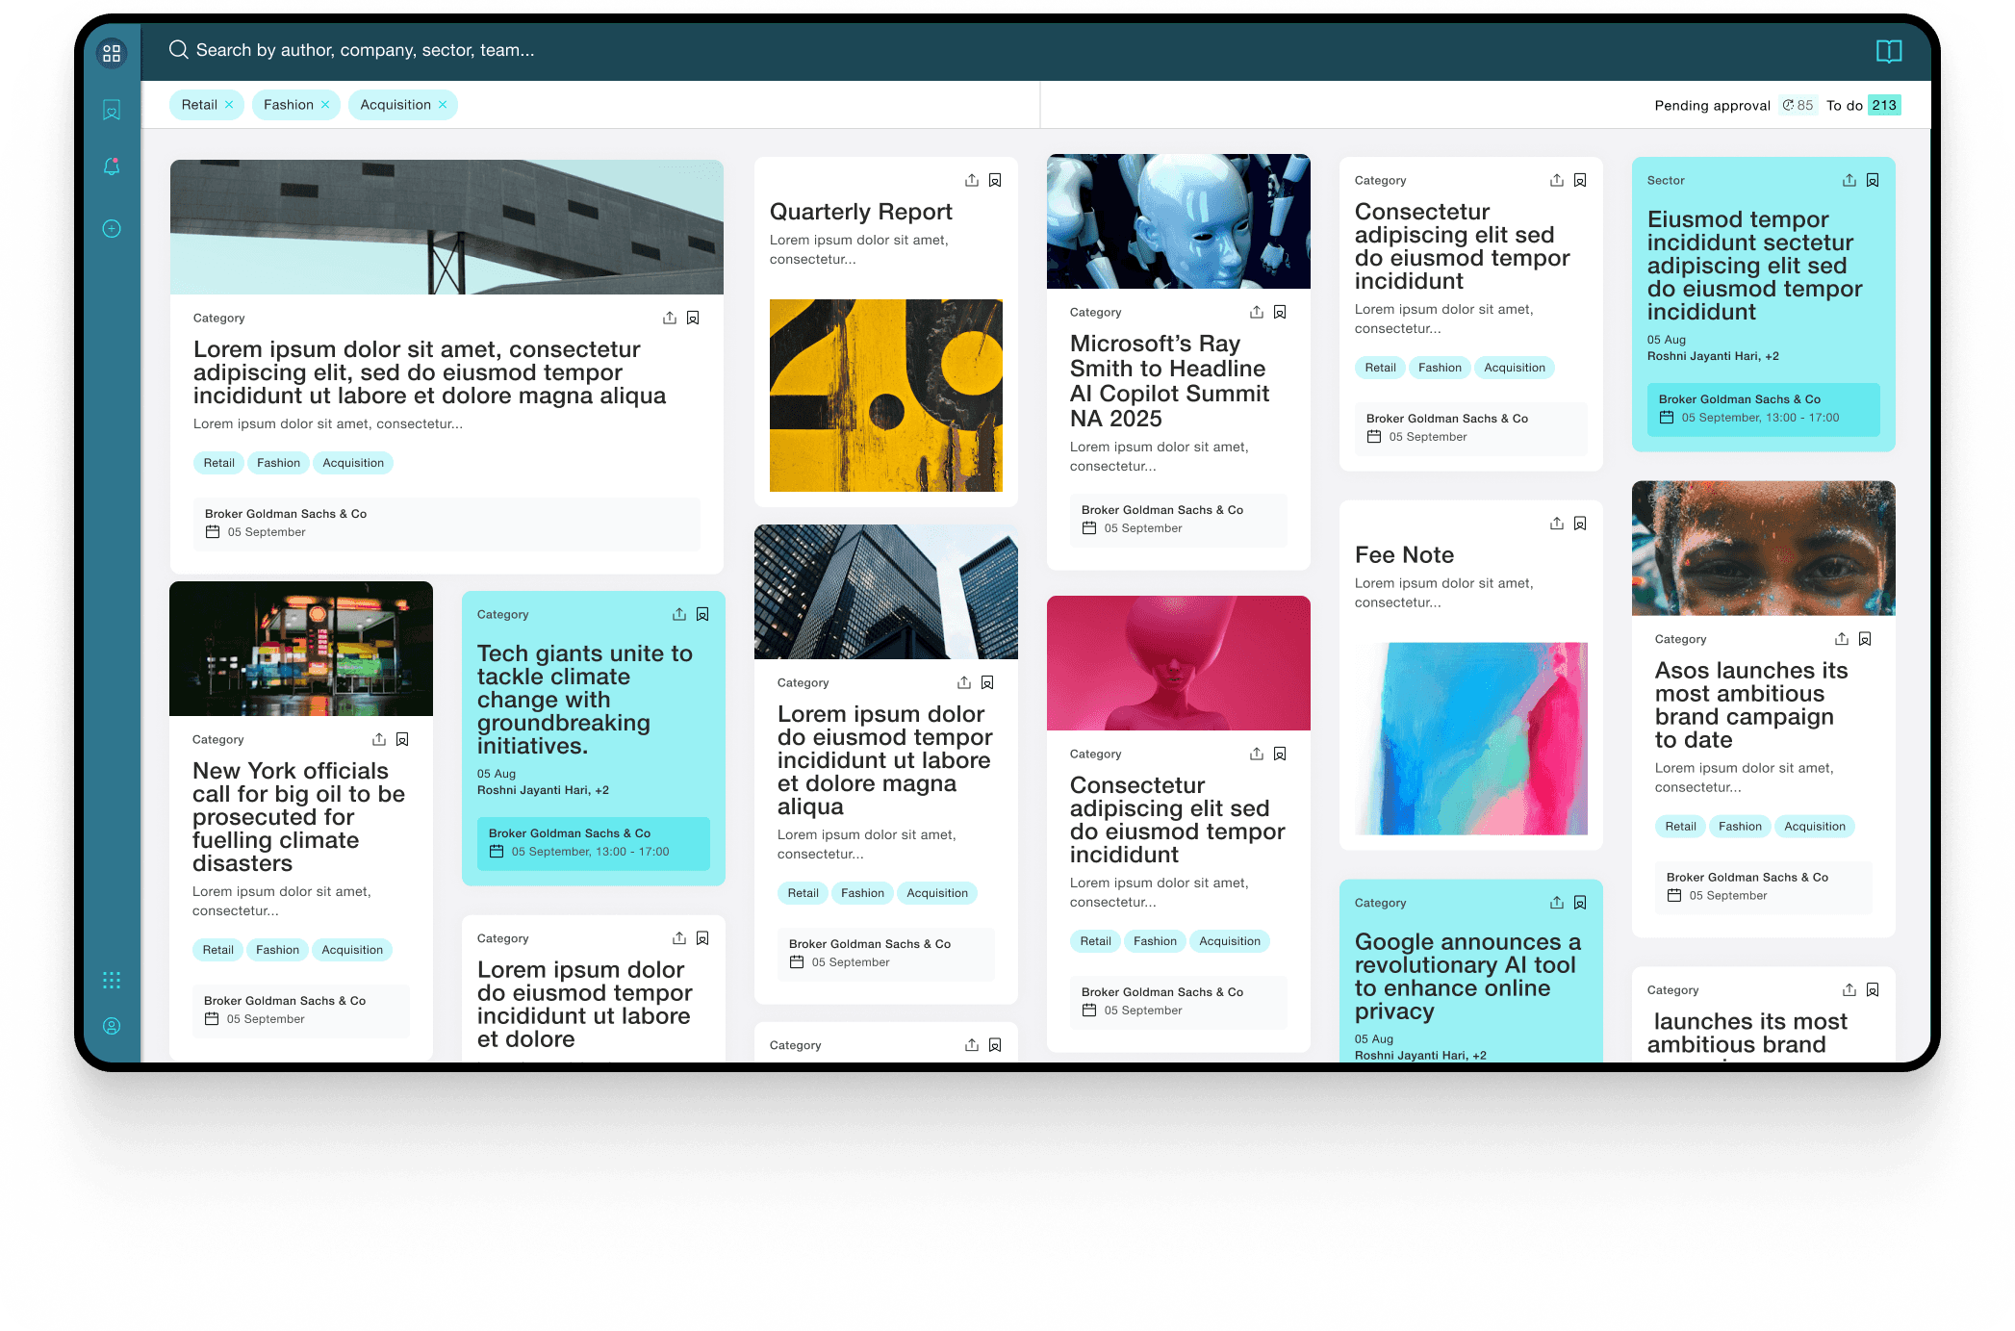Share the Quarterly Report card
This screenshot has height=1331, width=2015.
click(x=972, y=180)
